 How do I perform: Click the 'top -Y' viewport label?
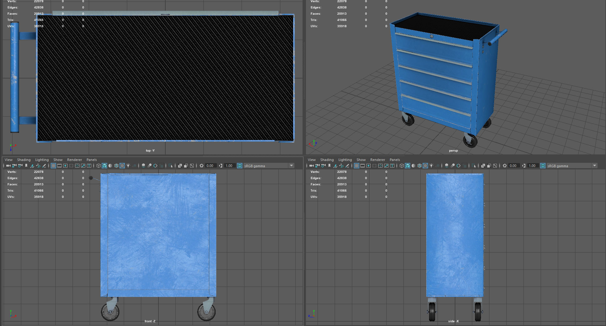click(150, 151)
